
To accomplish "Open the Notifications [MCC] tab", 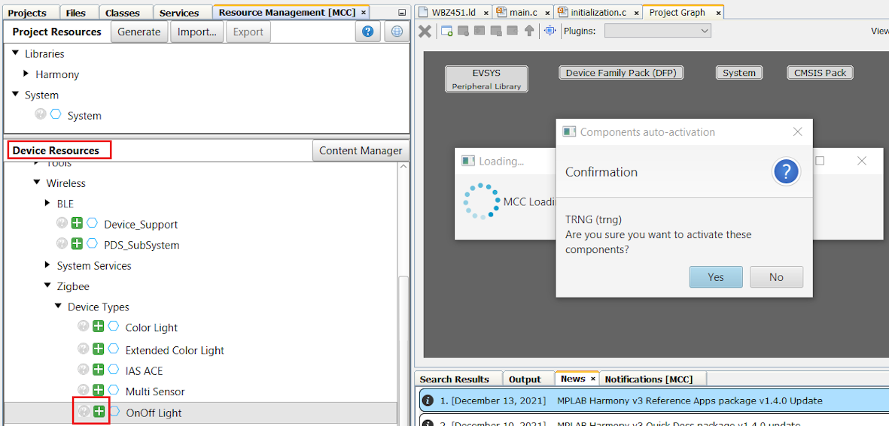I will coord(648,379).
